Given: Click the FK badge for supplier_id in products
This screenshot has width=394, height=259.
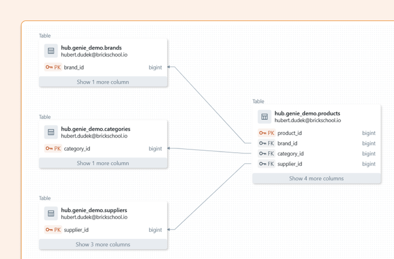Looking at the screenshot, I should coord(266,164).
